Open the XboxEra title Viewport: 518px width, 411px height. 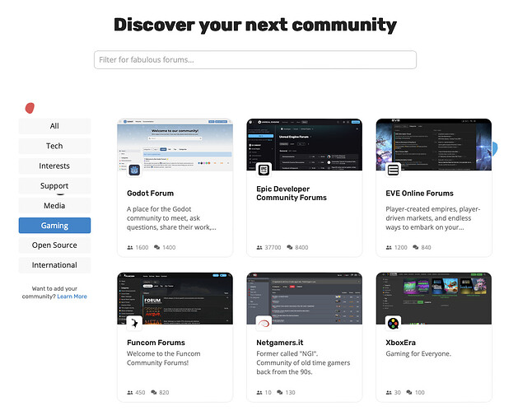[401, 343]
